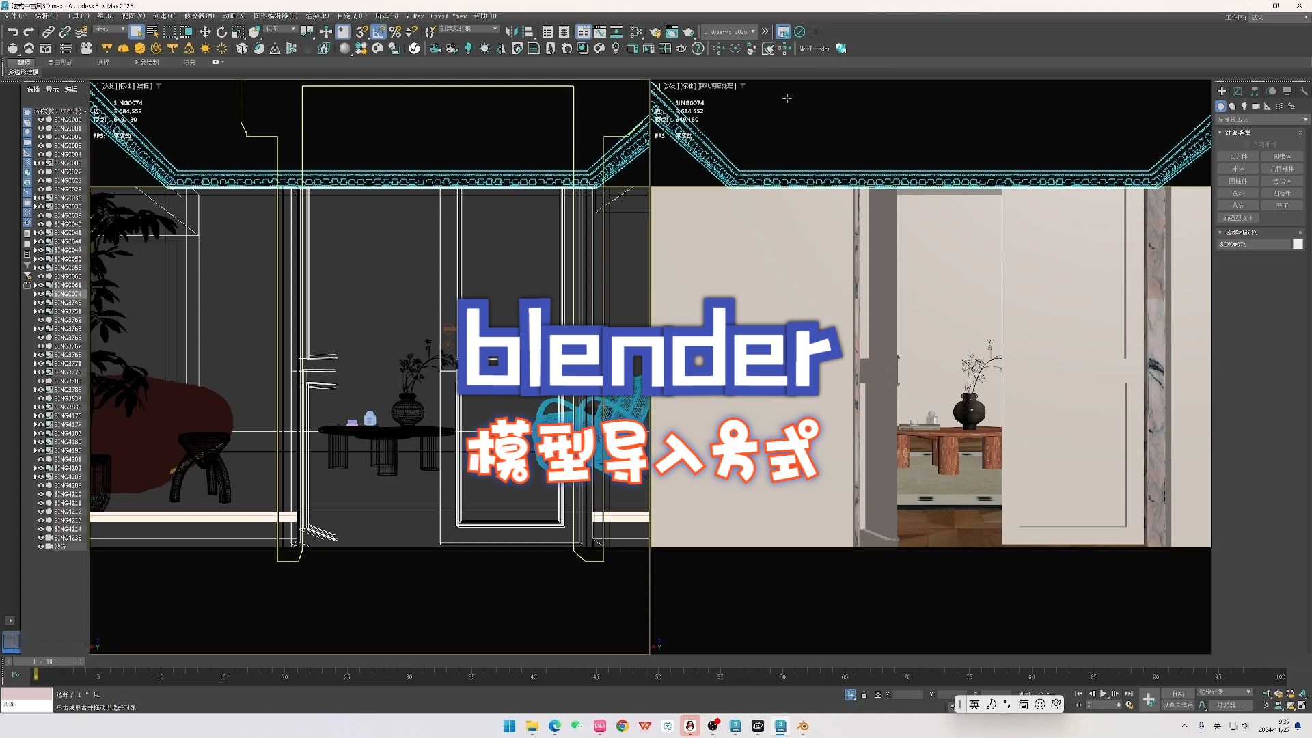The height and width of the screenshot is (738, 1312).
Task: Toggle visibility eye of SING0000
Action: pyautogui.click(x=40, y=120)
